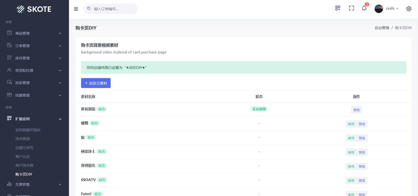
Task: Collapse the 扩展应用 chevron
Action: click(x=60, y=119)
